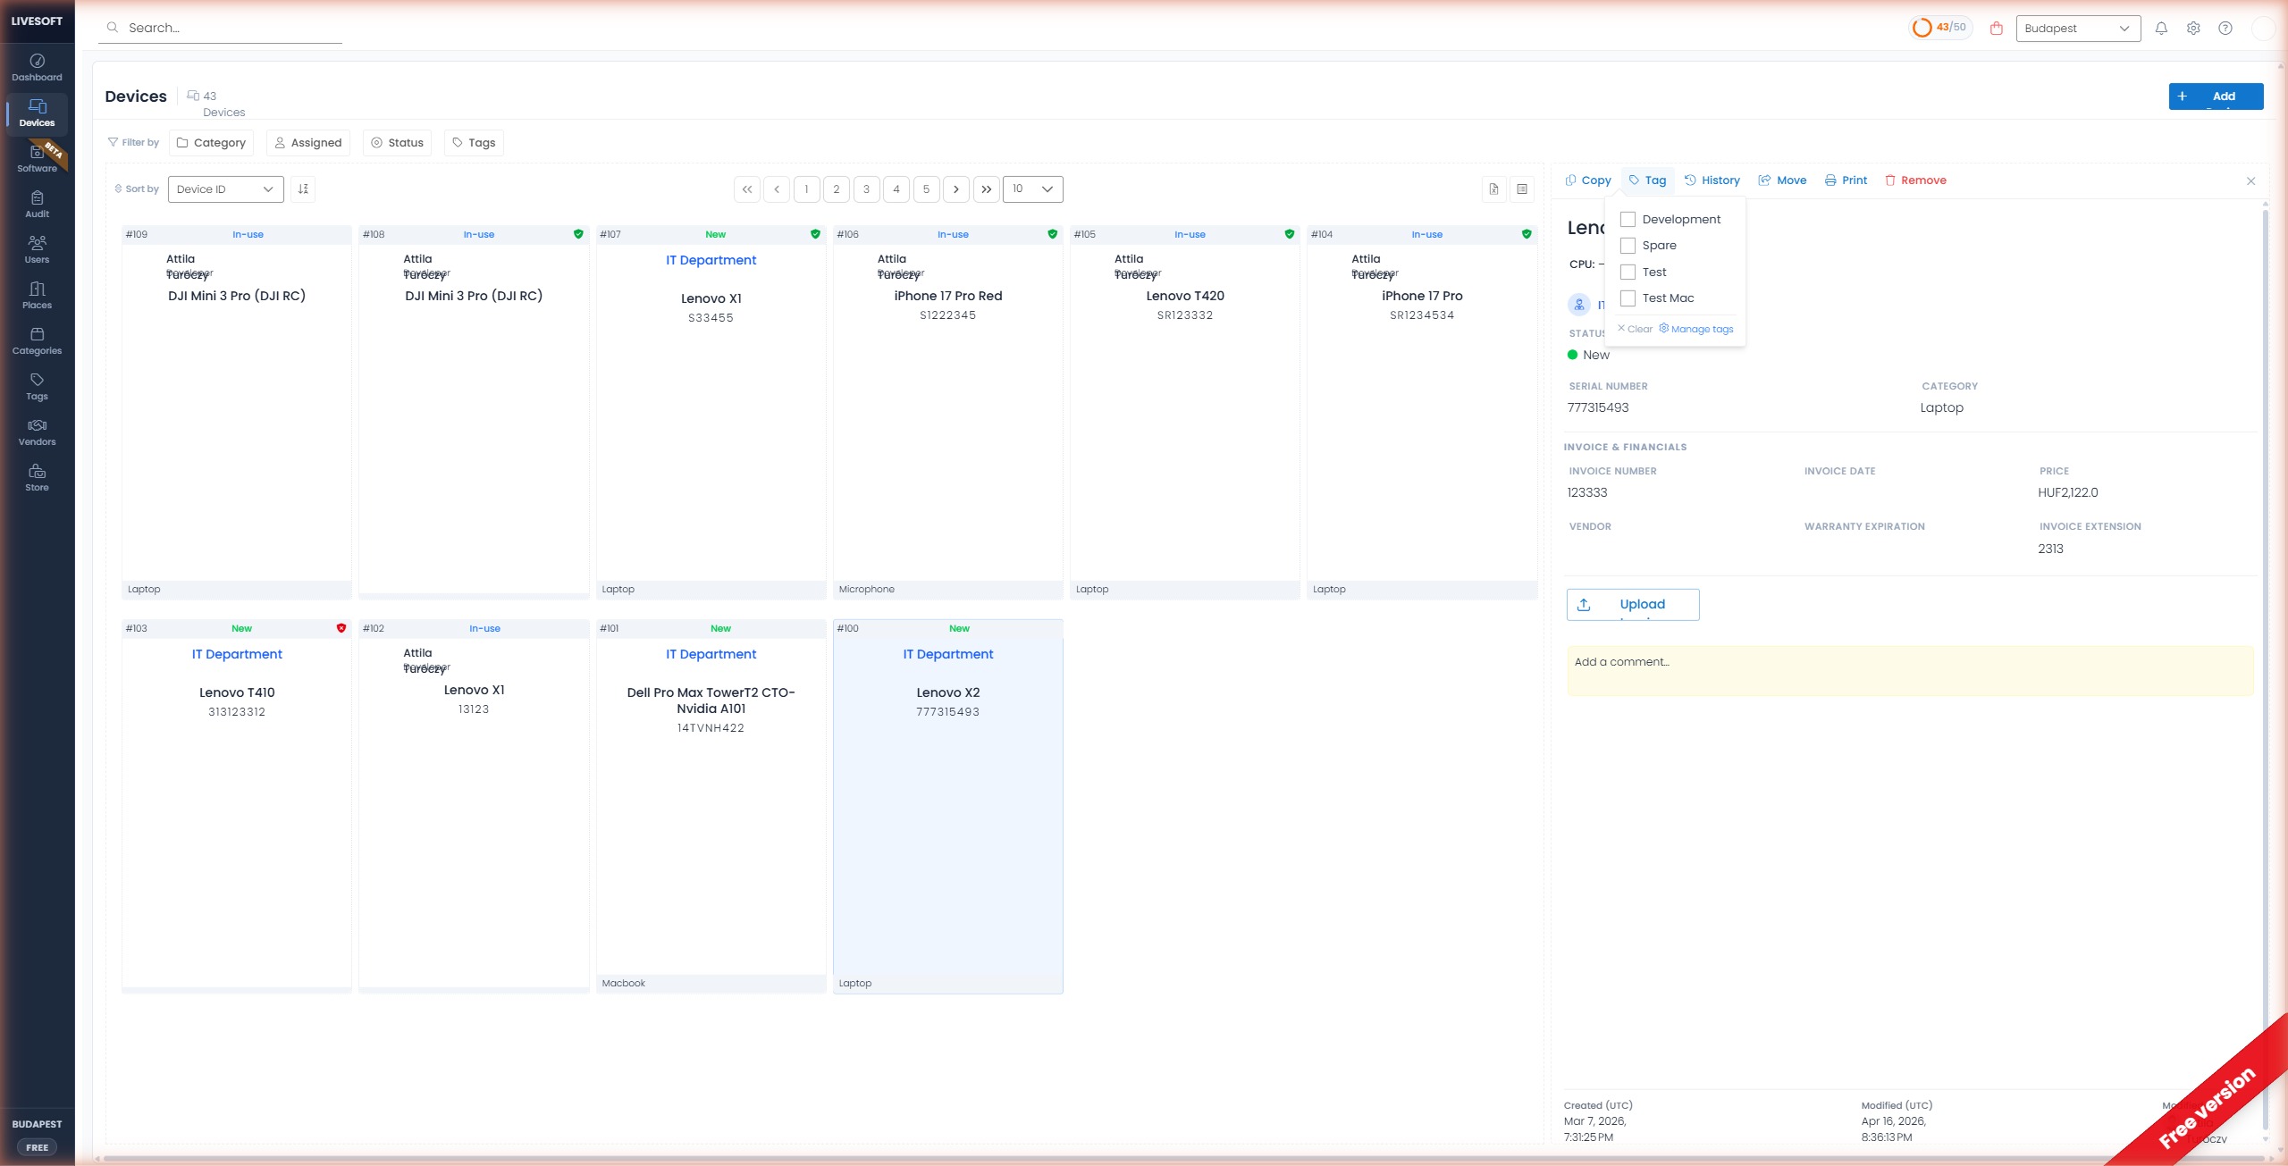2288x1166 pixels.
Task: Click the FREE plan badge
Action: tap(37, 1147)
